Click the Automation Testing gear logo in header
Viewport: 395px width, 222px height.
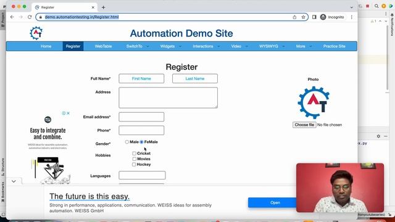tap(36, 33)
